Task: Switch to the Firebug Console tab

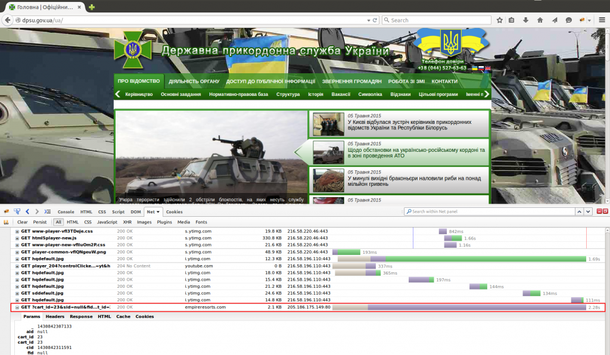Action: coord(66,211)
